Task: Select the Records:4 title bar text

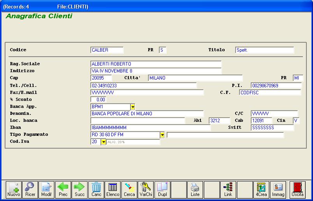Action: (x=16, y=7)
